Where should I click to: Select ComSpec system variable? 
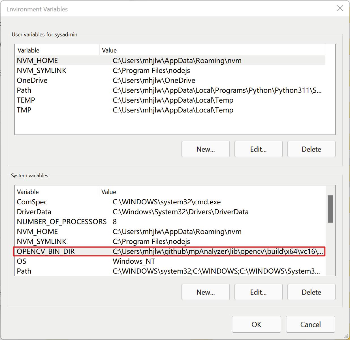tap(32, 202)
